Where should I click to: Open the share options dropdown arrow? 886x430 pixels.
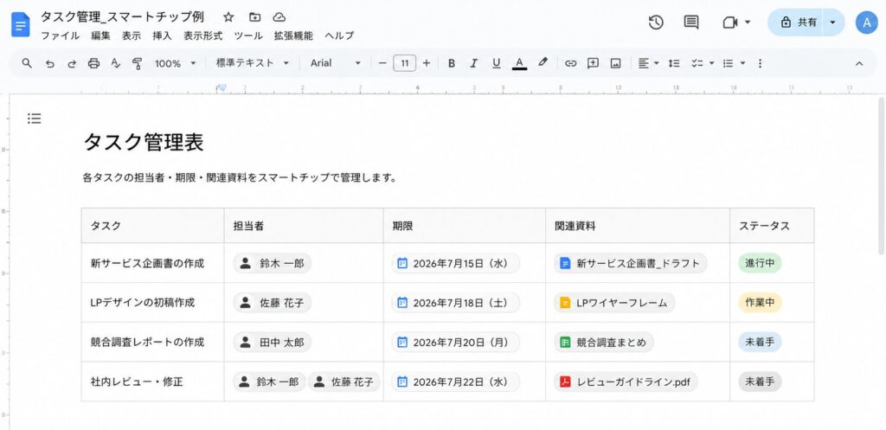[x=833, y=22]
